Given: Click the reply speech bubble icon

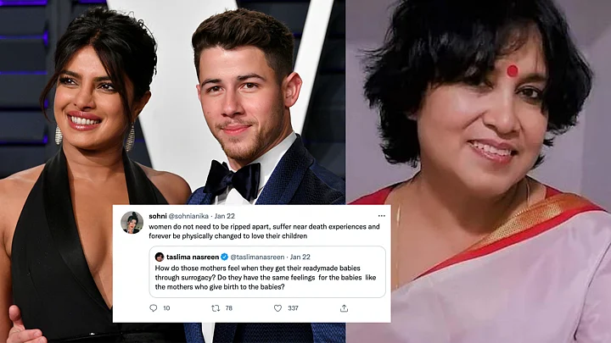Looking at the screenshot, I should pyautogui.click(x=153, y=308).
